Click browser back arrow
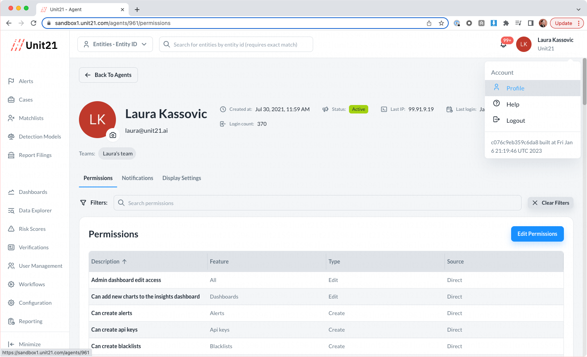Image resolution: width=587 pixels, height=357 pixels. tap(9, 23)
